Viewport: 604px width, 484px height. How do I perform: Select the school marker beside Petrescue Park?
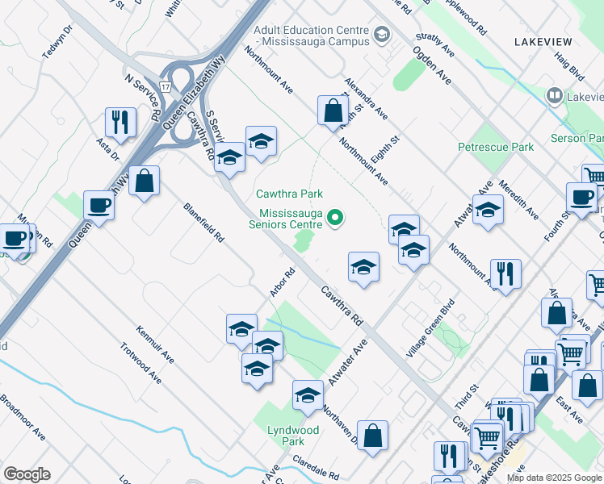click(488, 210)
